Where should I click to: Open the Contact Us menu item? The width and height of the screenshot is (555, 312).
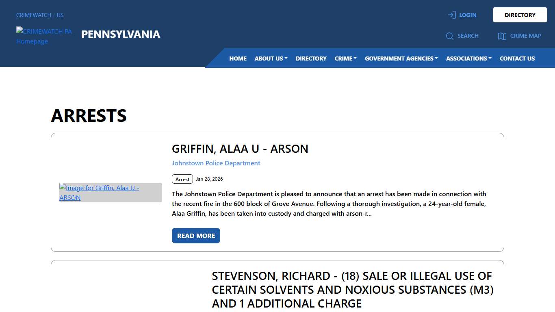click(x=517, y=58)
